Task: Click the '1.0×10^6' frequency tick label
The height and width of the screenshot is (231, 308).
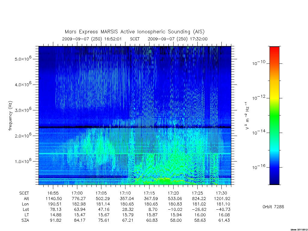Action: (23, 161)
